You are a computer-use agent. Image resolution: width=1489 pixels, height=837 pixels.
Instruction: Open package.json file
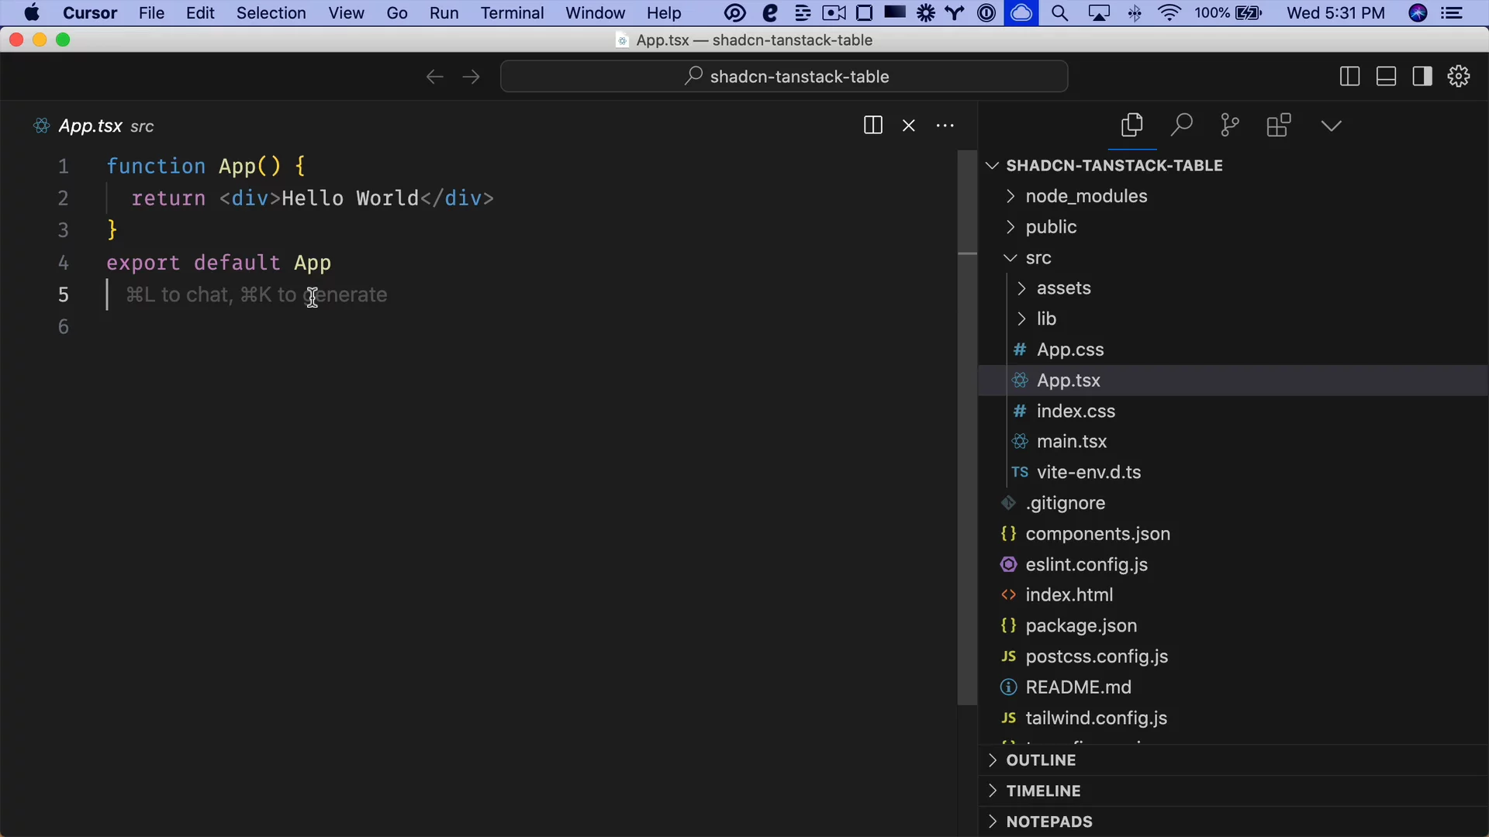[1081, 626]
